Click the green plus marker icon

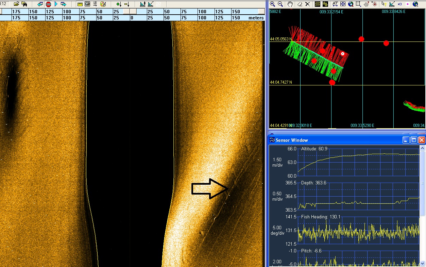(x=119, y=4)
